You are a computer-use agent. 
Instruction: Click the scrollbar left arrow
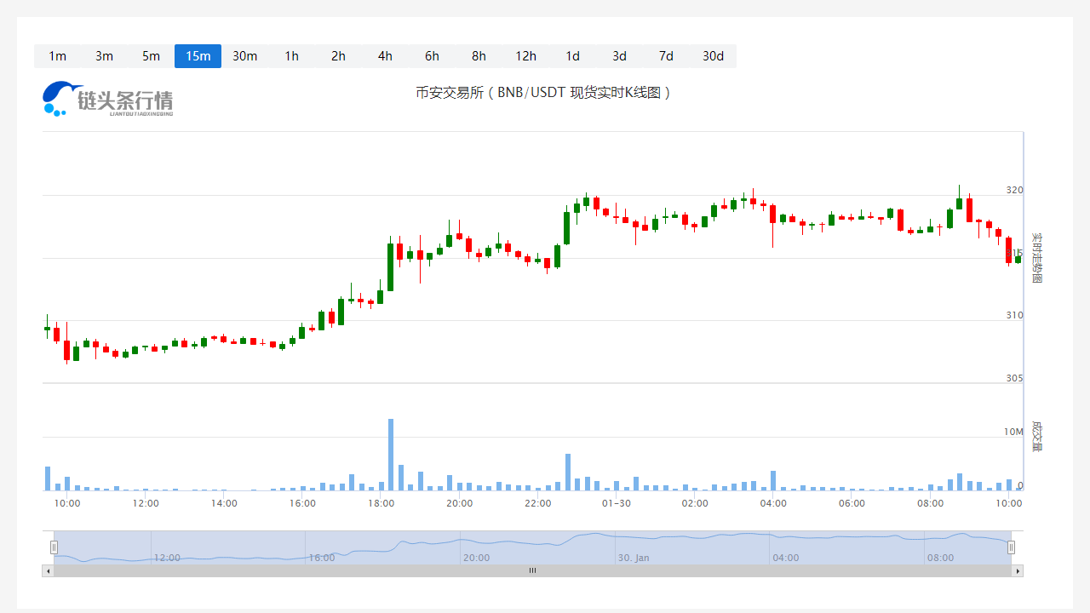pos(48,570)
